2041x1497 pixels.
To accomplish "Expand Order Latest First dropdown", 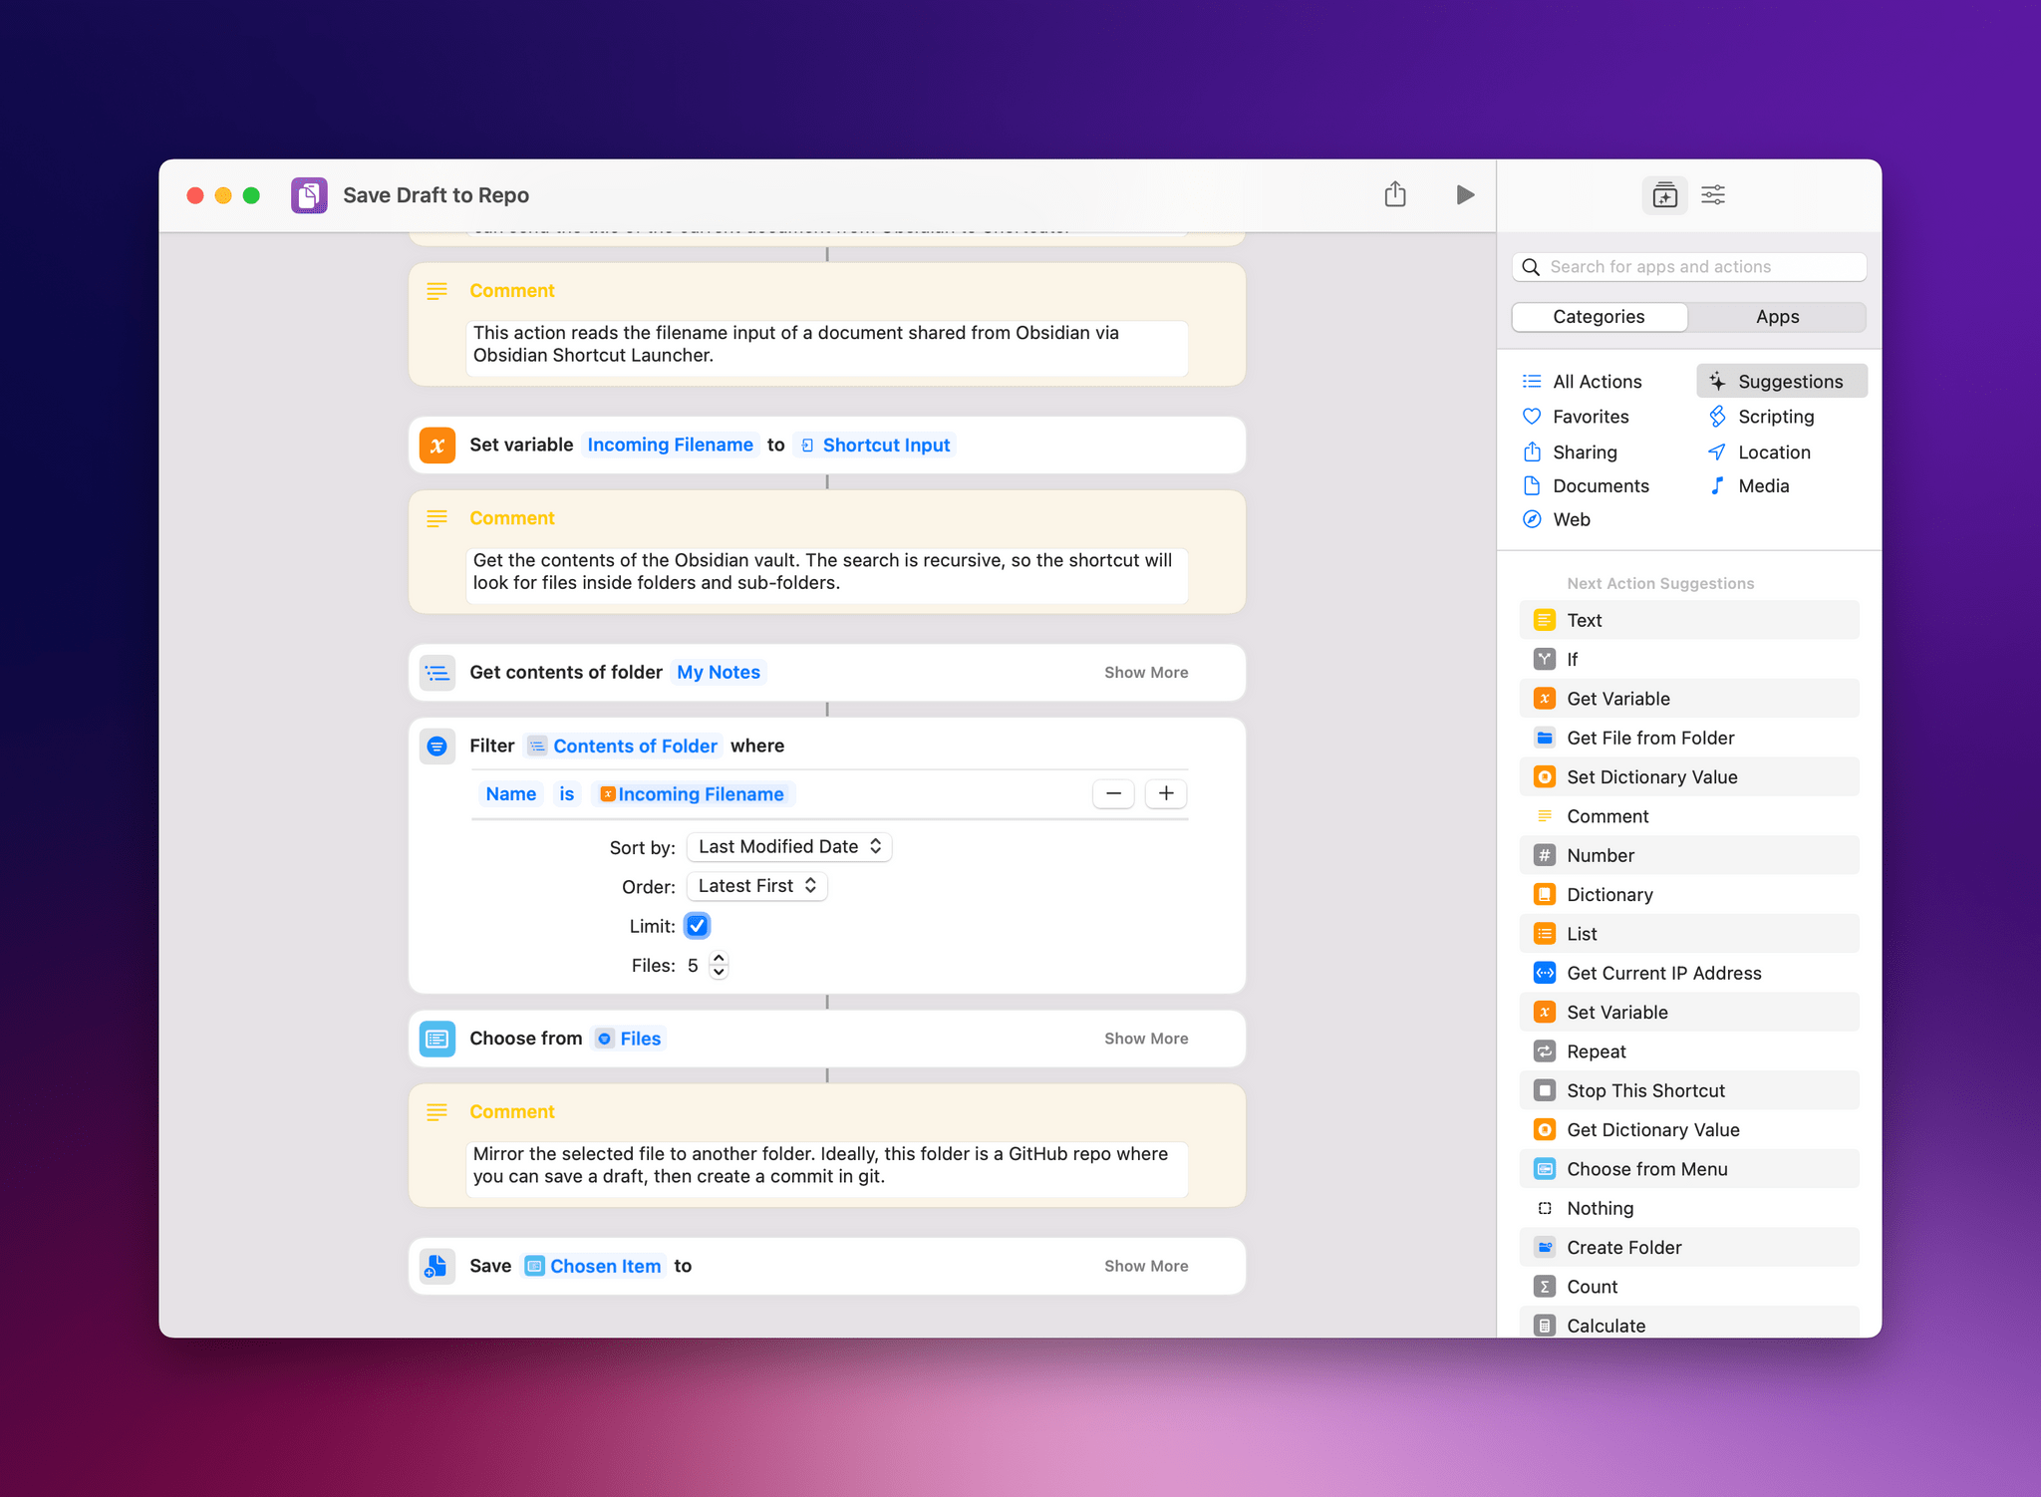I will pyautogui.click(x=755, y=885).
